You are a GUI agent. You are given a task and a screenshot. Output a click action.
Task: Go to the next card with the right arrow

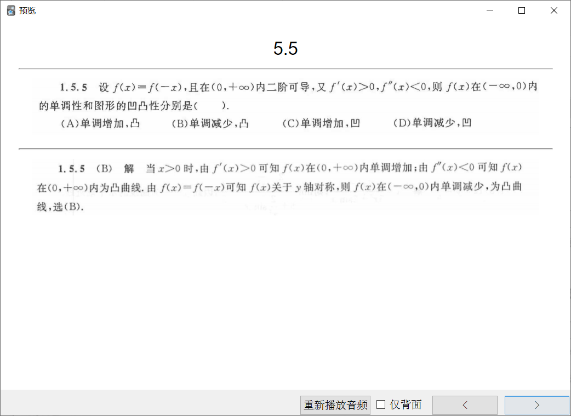pos(537,405)
